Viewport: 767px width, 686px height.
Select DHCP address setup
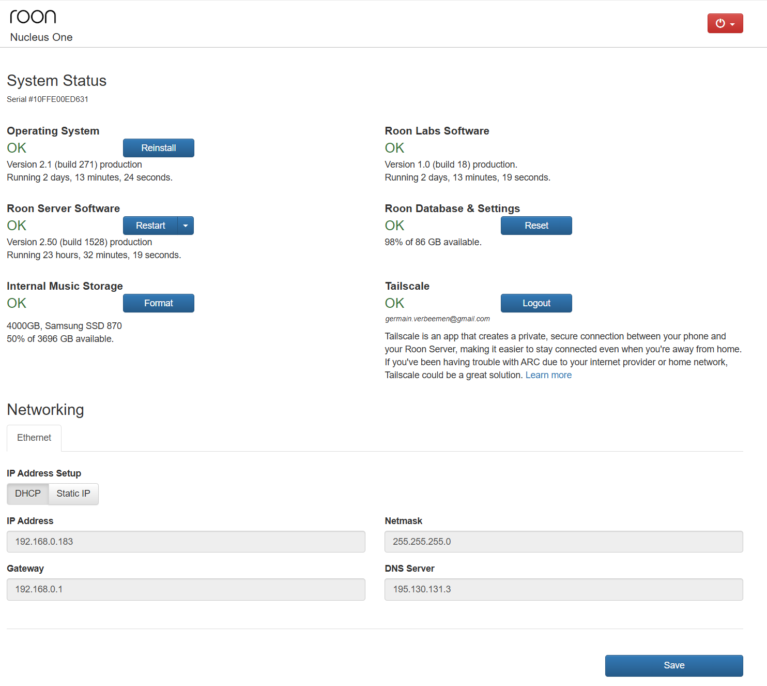28,494
